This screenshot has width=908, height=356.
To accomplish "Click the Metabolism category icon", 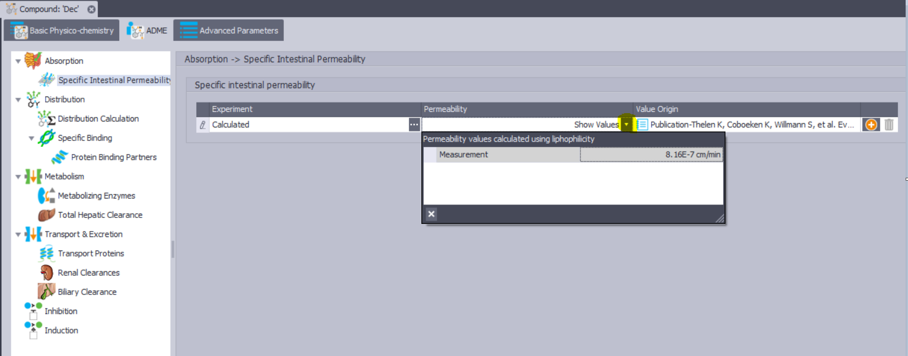I will (33, 177).
